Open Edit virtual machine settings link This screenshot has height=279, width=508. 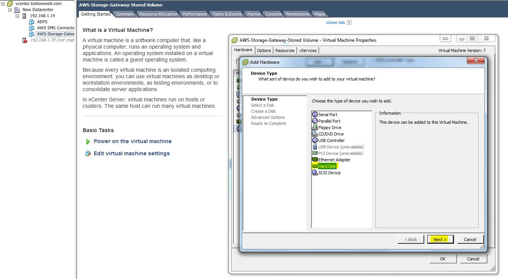pyautogui.click(x=131, y=153)
